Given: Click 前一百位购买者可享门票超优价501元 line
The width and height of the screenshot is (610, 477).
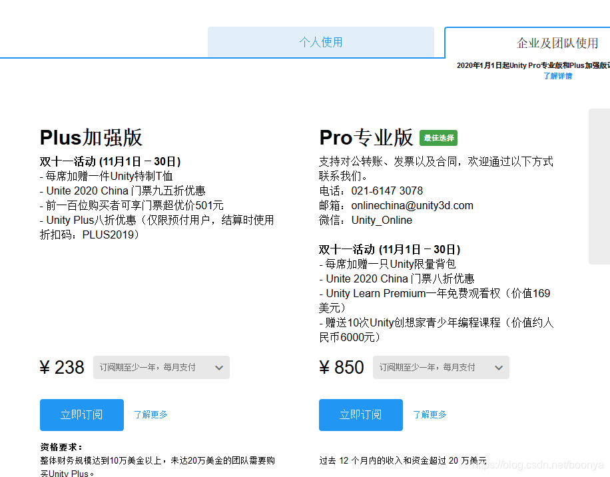Looking at the screenshot, I should (x=131, y=205).
